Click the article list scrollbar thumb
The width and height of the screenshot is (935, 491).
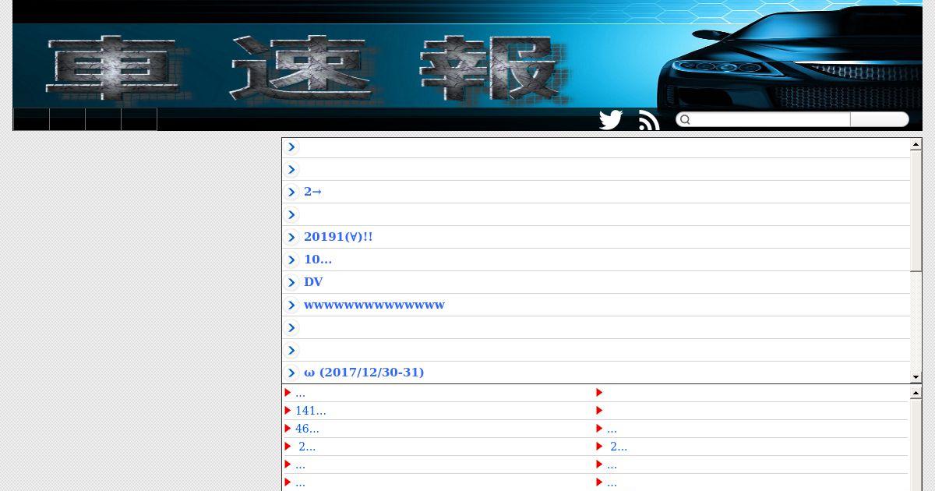[916, 210]
